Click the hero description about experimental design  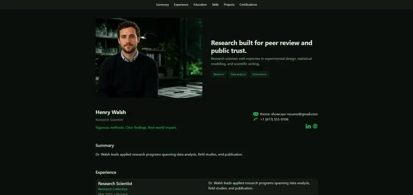[261, 61]
